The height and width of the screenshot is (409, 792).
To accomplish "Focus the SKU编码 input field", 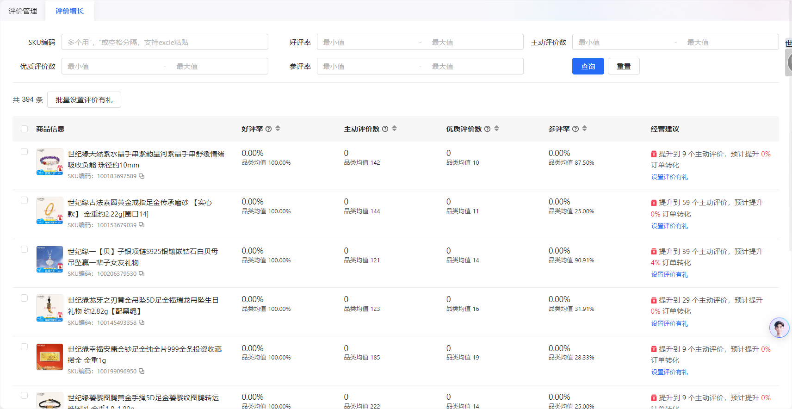I will coord(165,42).
